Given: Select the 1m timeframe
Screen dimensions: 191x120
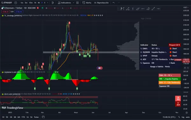Looking at the screenshot, I should pyautogui.click(x=22, y=3).
